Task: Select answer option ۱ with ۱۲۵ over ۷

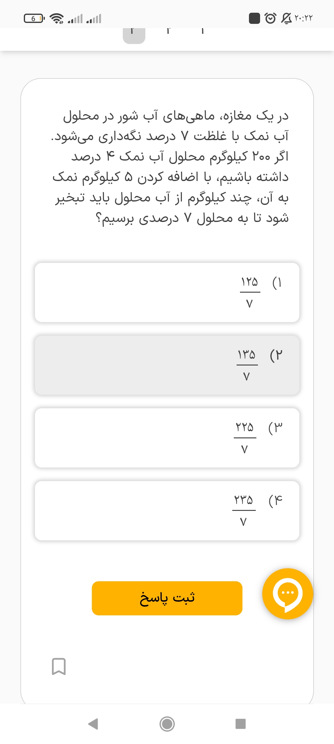Action: click(167, 293)
